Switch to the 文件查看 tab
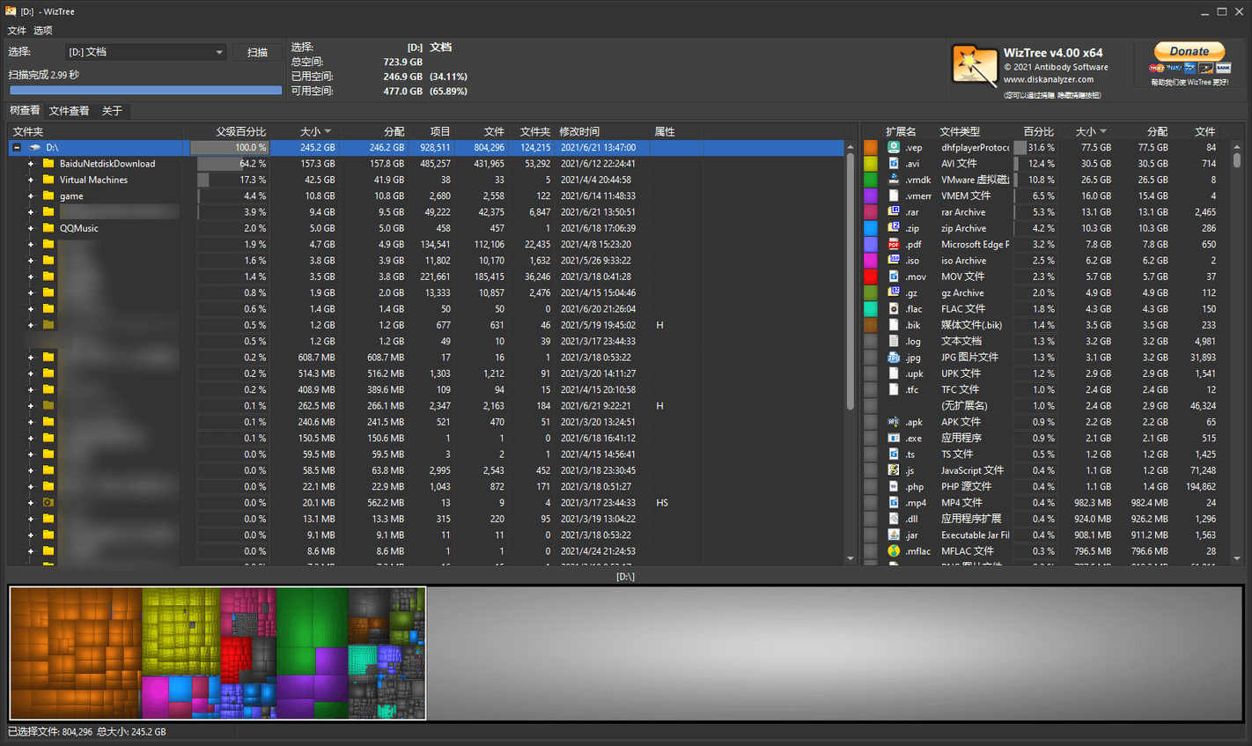The height and width of the screenshot is (746, 1252). coord(69,111)
